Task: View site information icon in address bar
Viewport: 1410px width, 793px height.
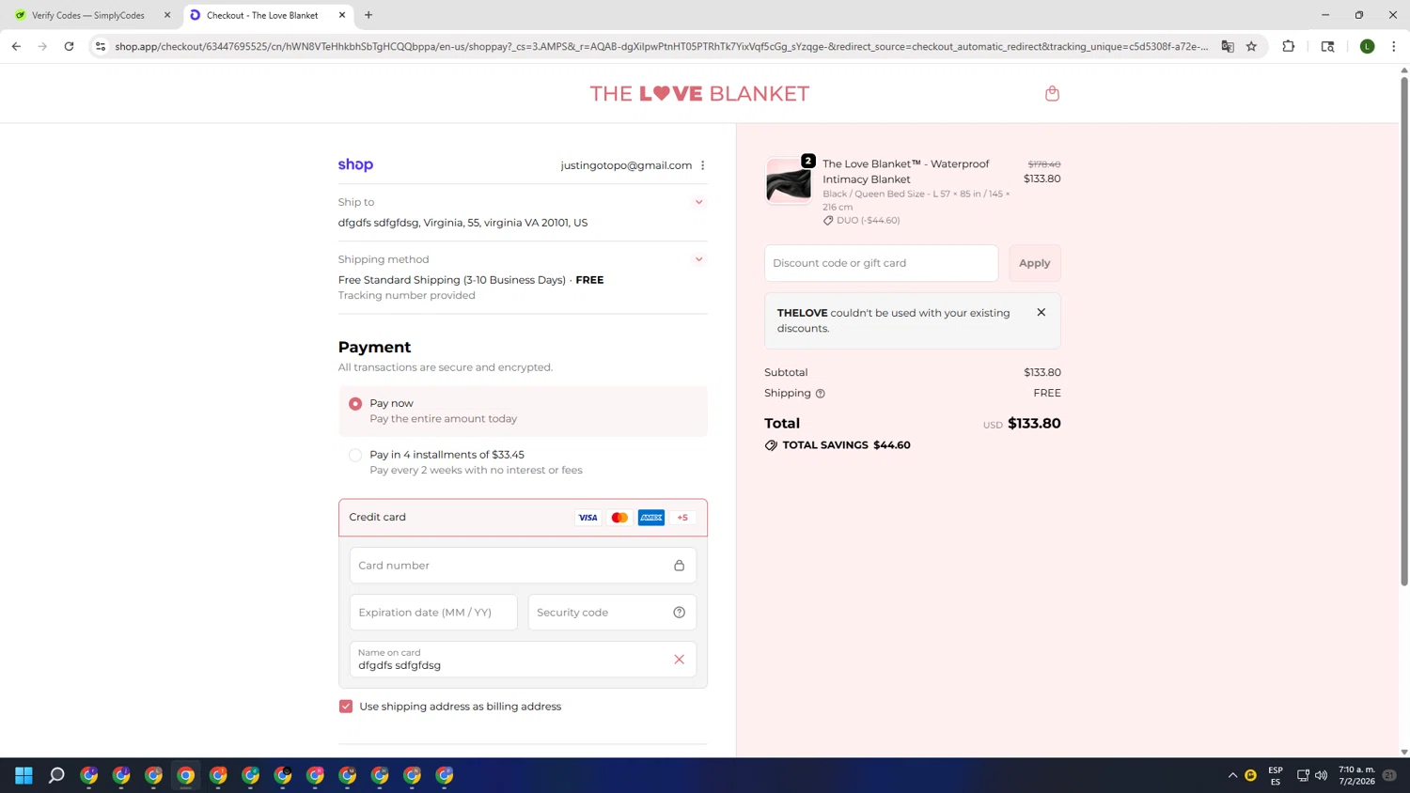Action: (x=101, y=46)
